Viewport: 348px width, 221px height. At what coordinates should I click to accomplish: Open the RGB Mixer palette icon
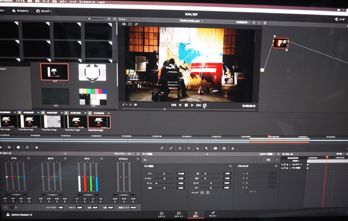point(27,147)
